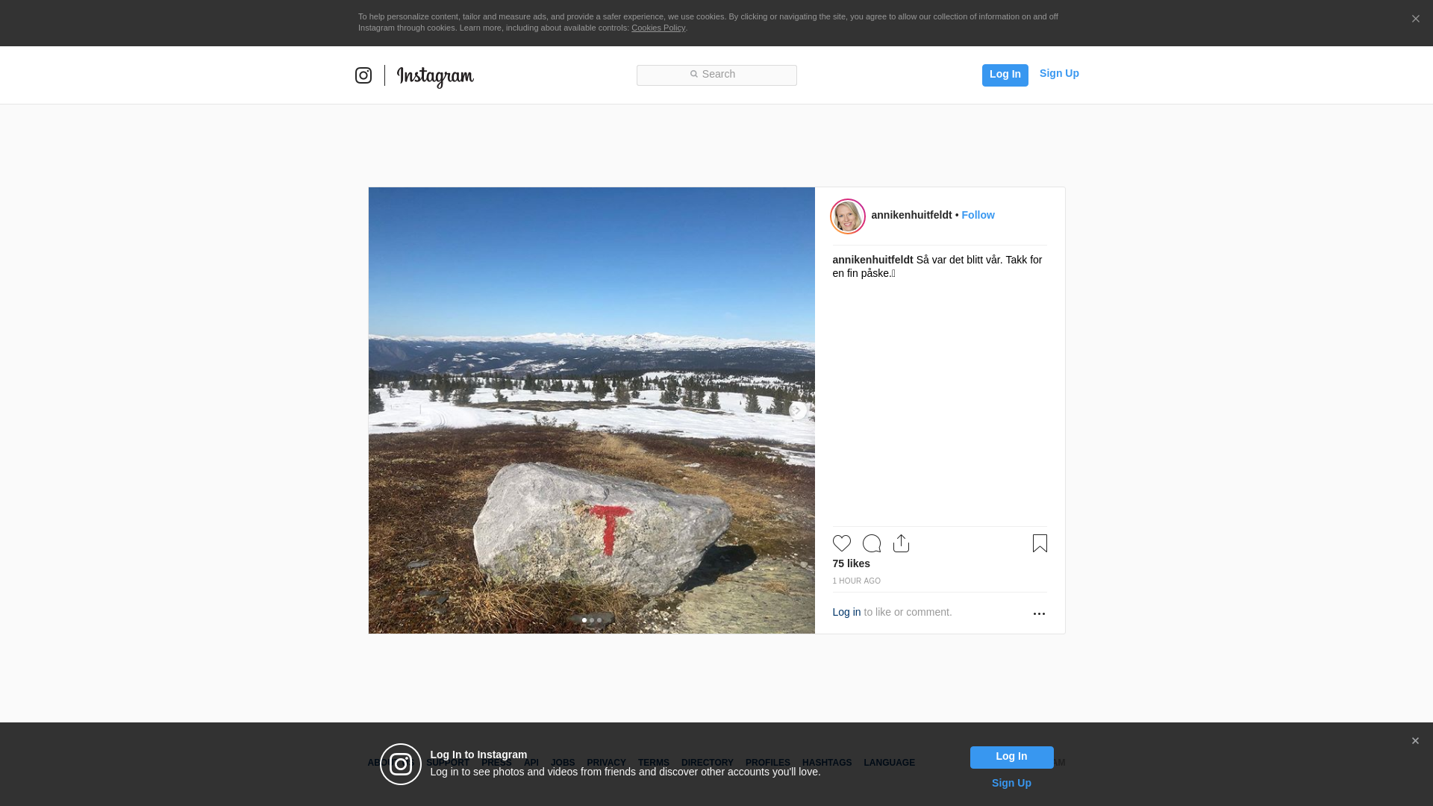Image resolution: width=1433 pixels, height=806 pixels.
Task: Dismiss the cookie notice banner
Action: click(1415, 19)
